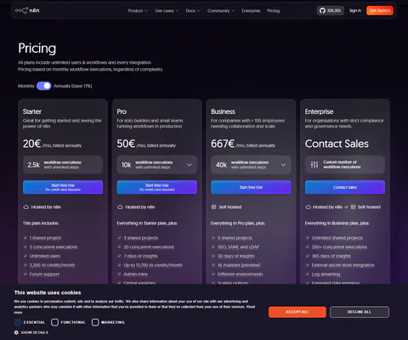This screenshot has height=340, width=408.
Task: Click the 20€ Starter price
Action: (32, 144)
